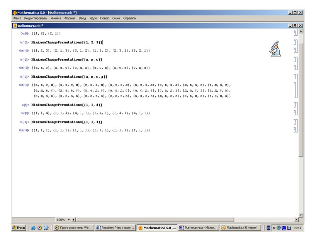
Task: Open the Справка menu
Action: point(129,18)
